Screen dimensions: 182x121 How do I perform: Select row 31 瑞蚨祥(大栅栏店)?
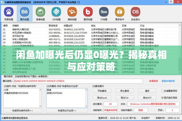click(x=90, y=29)
